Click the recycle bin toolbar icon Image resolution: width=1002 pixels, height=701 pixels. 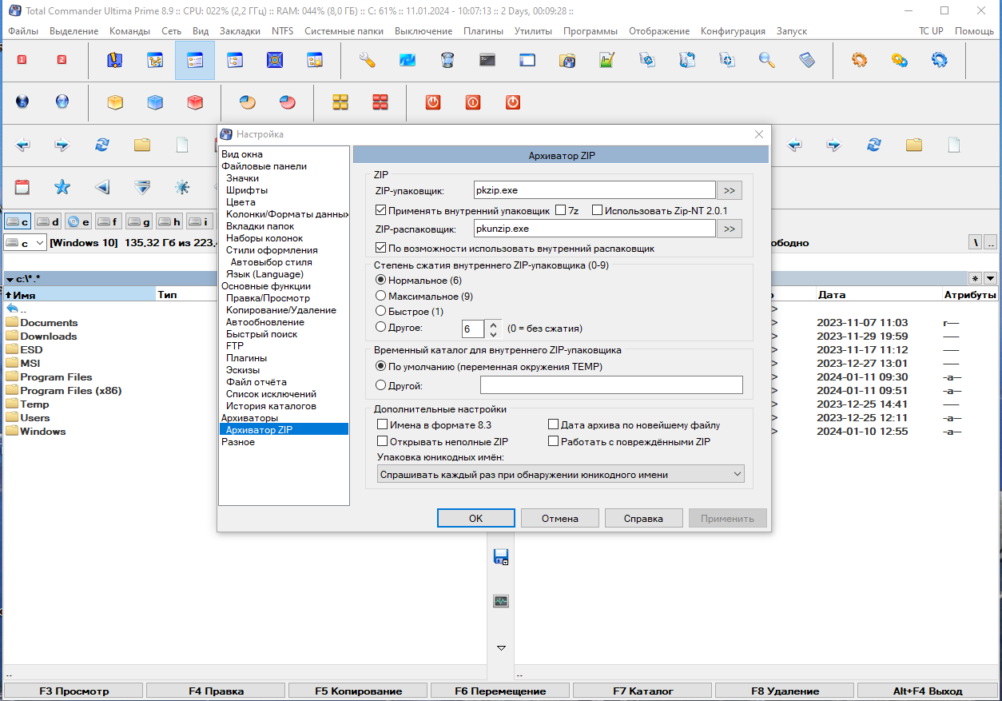pyautogui.click(x=447, y=60)
